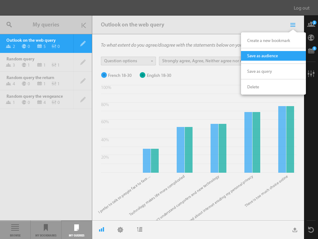
Task: Click the Log out link
Action: click(302, 8)
